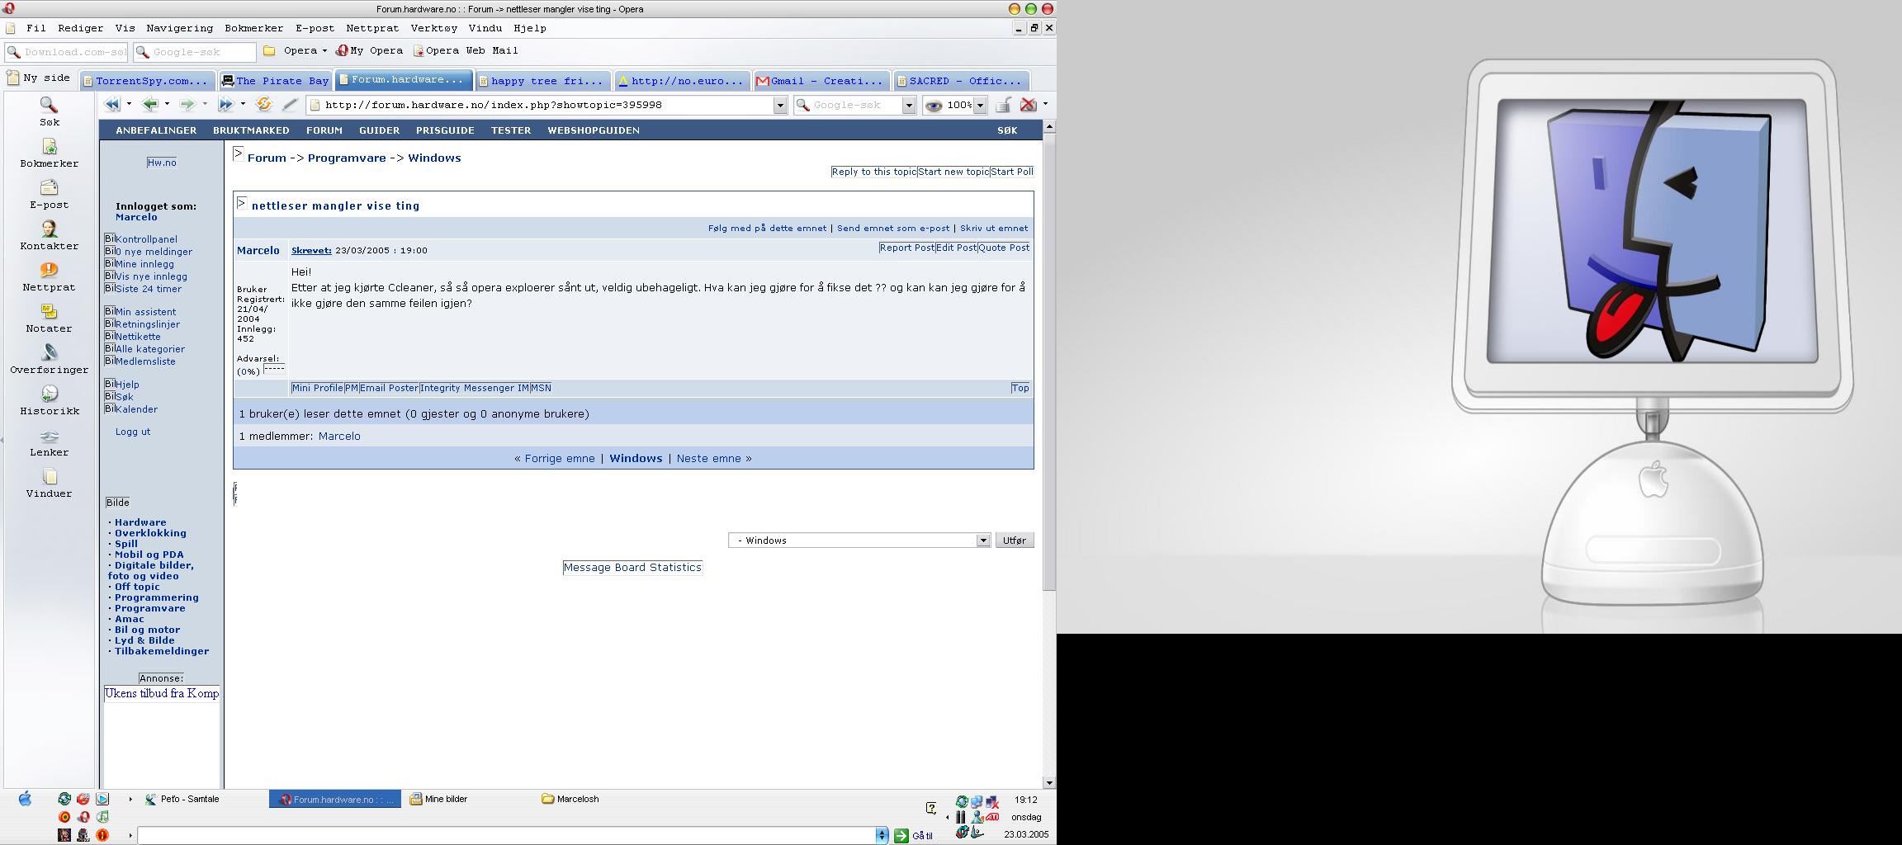This screenshot has height=845, width=1902.
Task: Click the fast-forward navigation button
Action: (x=225, y=105)
